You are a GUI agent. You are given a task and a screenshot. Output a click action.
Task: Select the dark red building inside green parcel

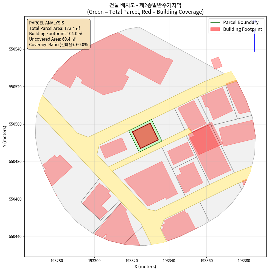(145, 136)
